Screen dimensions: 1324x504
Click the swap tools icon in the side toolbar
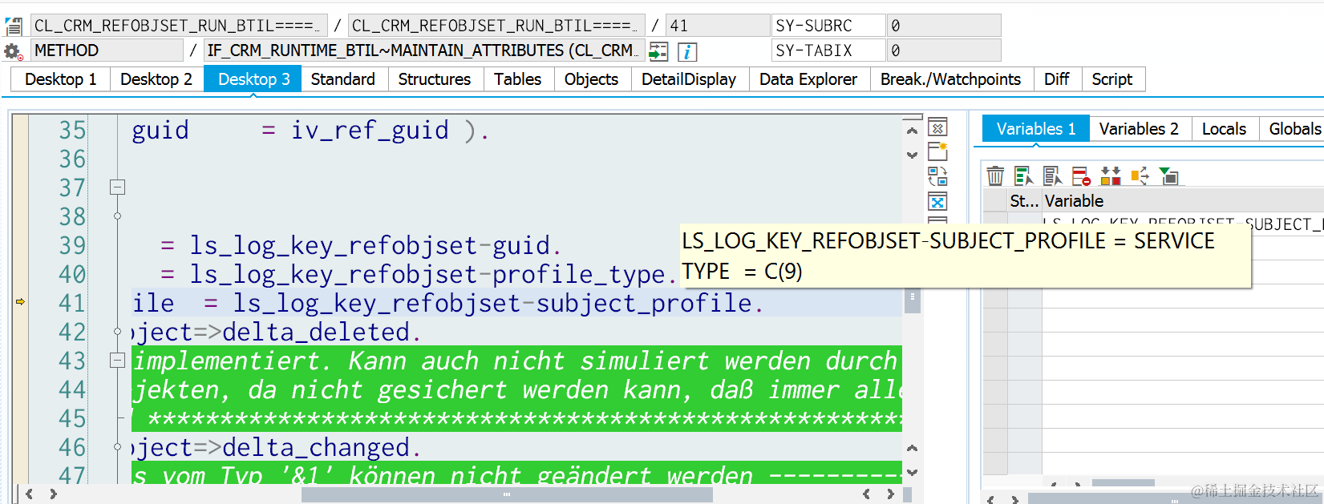click(x=937, y=176)
